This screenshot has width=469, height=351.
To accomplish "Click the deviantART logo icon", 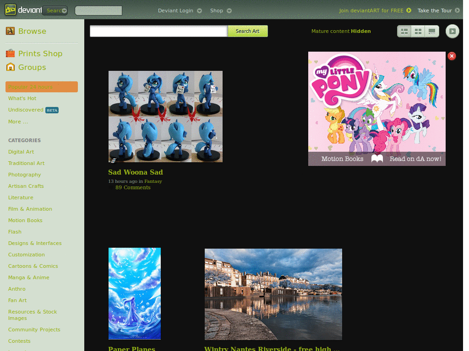I will 11,10.
